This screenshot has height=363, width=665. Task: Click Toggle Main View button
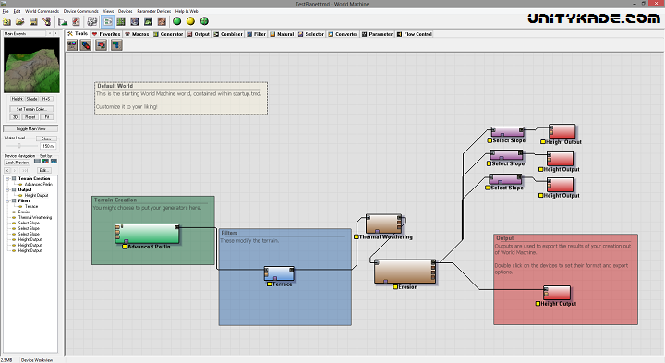pyautogui.click(x=30, y=128)
